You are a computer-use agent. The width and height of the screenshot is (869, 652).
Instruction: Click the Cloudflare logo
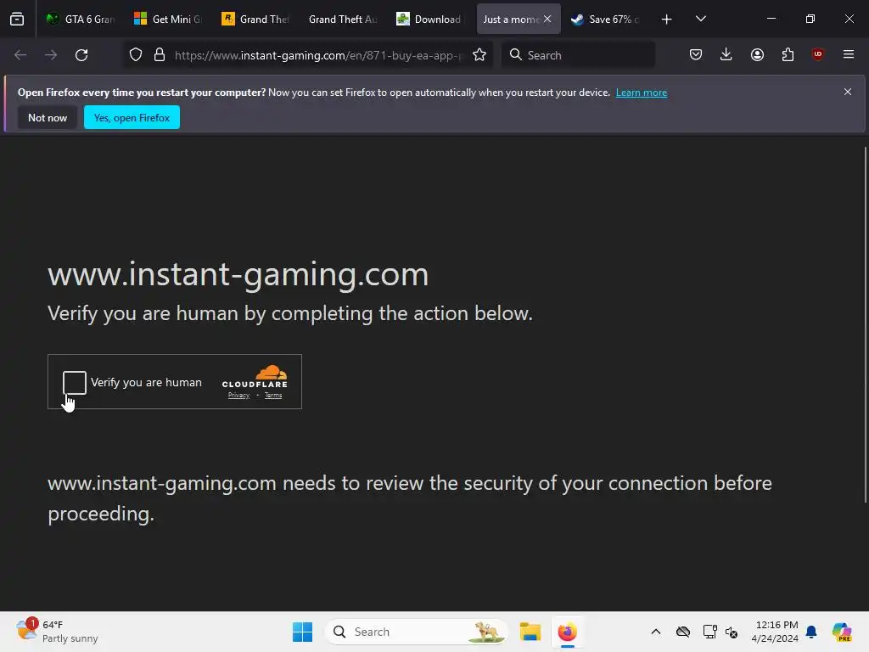point(255,377)
